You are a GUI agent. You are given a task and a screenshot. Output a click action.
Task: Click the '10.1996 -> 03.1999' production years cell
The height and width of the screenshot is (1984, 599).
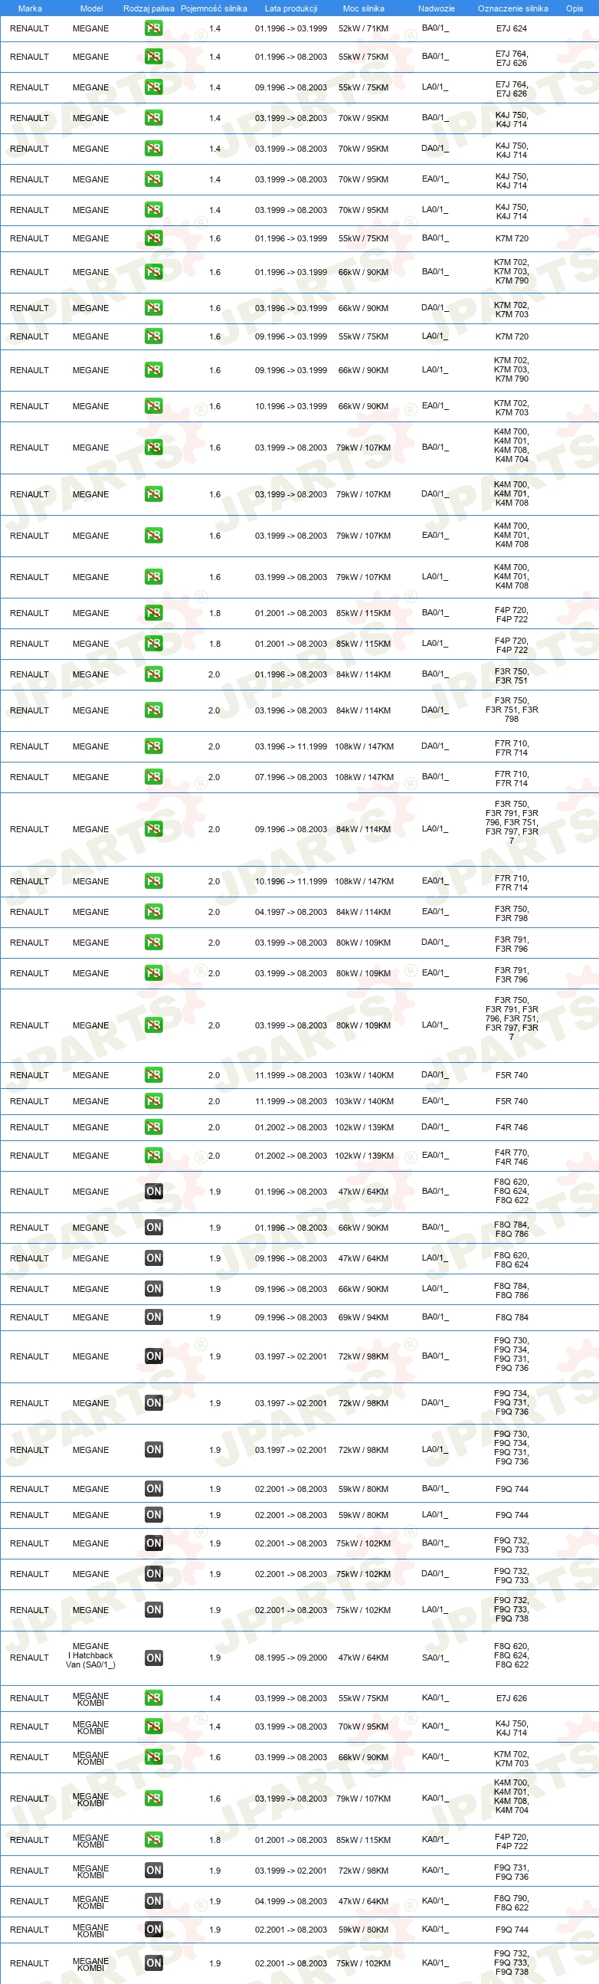(291, 406)
